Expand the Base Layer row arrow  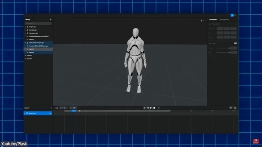pos(25,114)
